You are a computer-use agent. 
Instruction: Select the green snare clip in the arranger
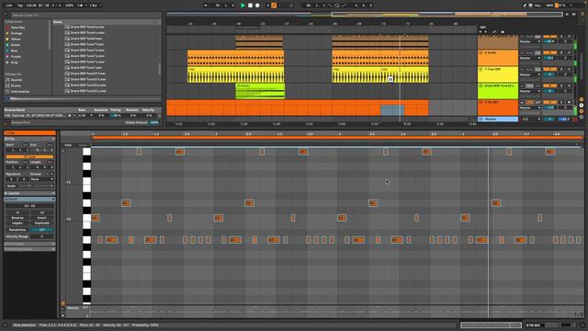click(260, 91)
